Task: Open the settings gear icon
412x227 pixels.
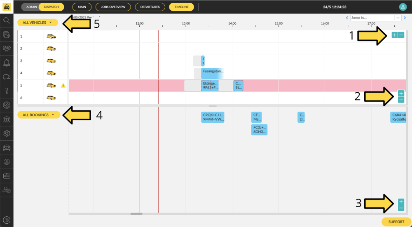Action: [7, 133]
